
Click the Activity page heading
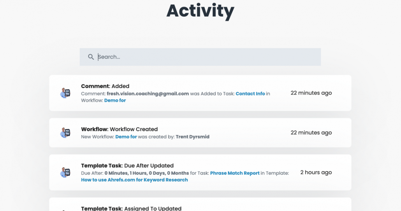coord(200,11)
